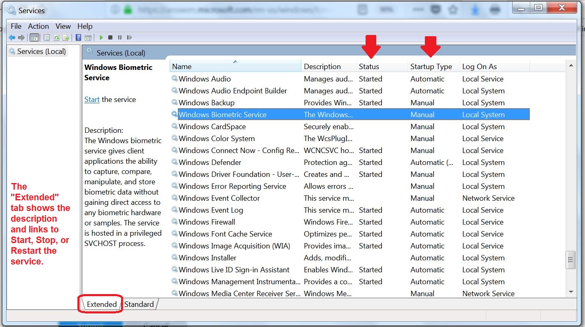
Task: Click the gray Forward arrow in toolbar
Action: (x=21, y=37)
